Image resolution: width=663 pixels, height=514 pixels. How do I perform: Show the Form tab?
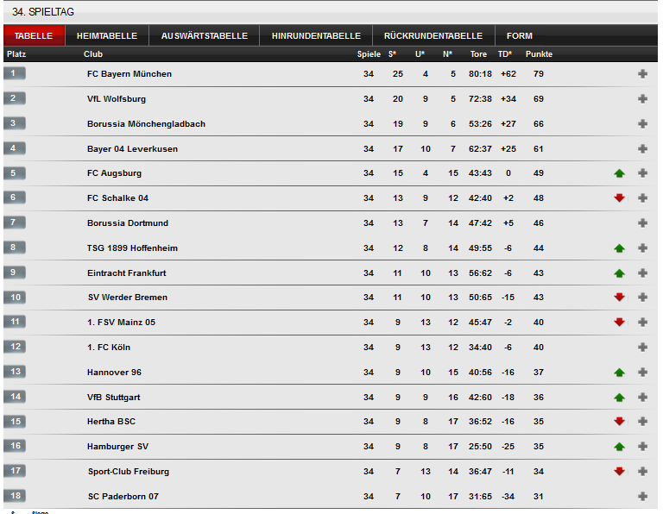coord(520,36)
